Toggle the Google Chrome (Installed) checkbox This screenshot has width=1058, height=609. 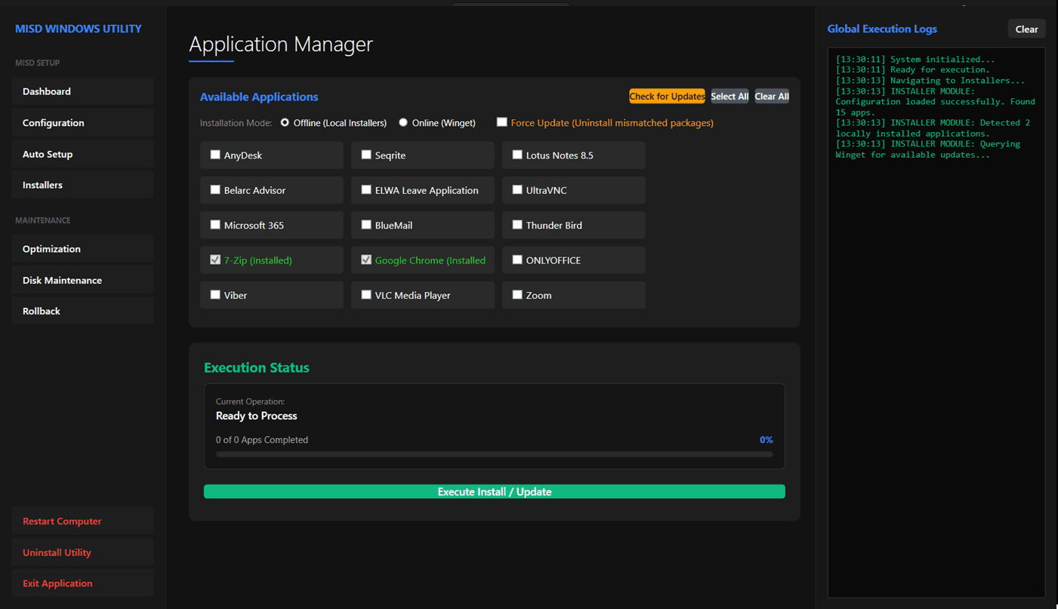pos(366,260)
